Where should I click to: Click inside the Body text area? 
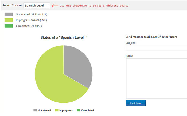(156, 78)
